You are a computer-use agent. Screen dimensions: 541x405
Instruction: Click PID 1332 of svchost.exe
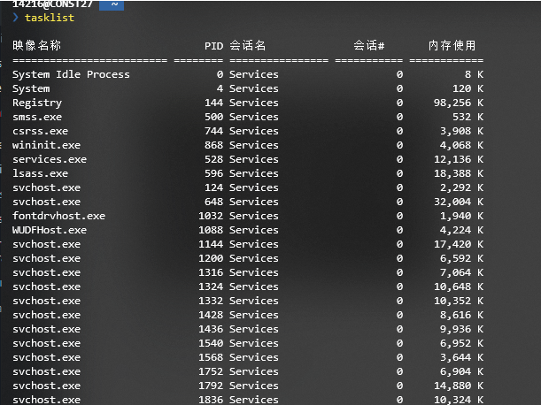pyautogui.click(x=211, y=301)
